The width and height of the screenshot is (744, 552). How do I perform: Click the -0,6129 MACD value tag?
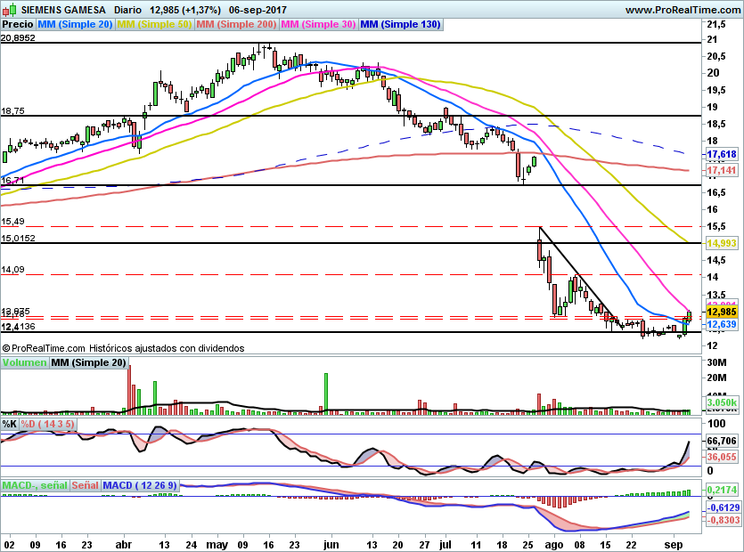pyautogui.click(x=724, y=507)
